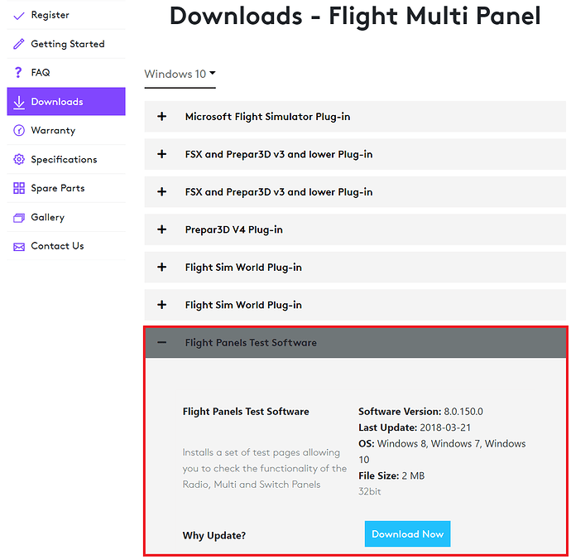Click the Register checkmark icon

tap(18, 15)
